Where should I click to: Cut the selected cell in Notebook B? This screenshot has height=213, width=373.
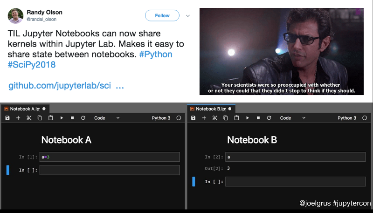click(x=215, y=118)
